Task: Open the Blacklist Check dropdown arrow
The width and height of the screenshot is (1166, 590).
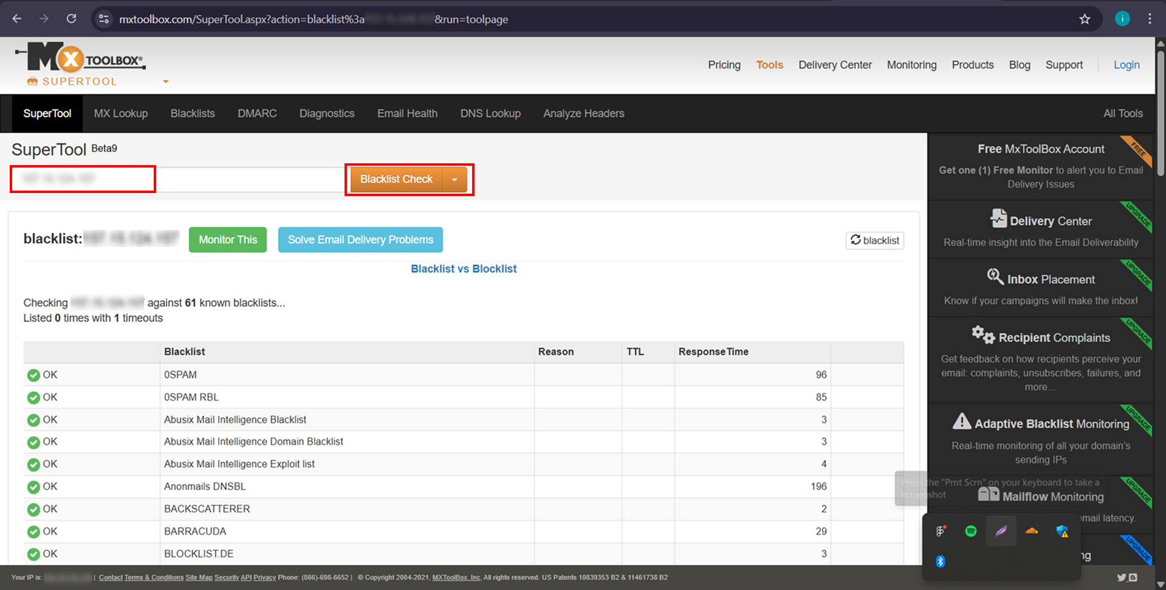Action: click(454, 179)
